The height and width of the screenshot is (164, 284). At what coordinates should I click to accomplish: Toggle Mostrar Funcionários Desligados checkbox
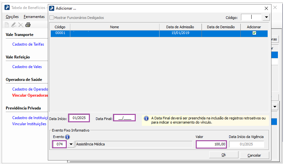(52, 18)
